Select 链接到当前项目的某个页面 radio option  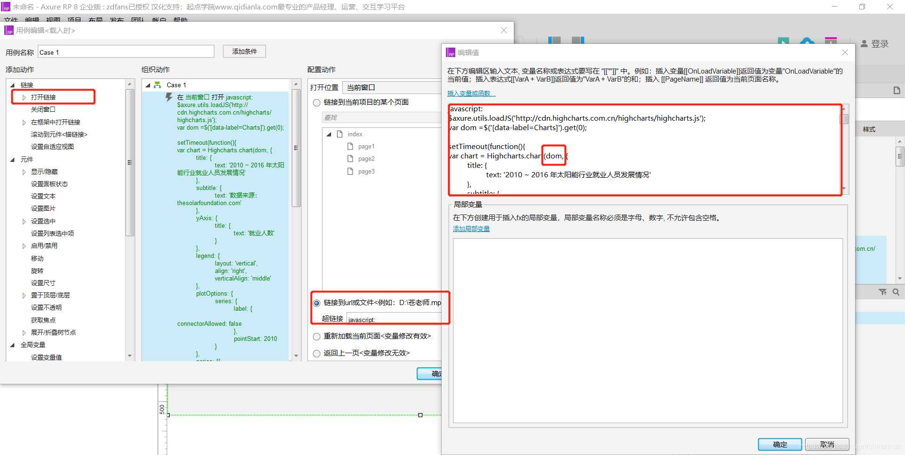(317, 103)
